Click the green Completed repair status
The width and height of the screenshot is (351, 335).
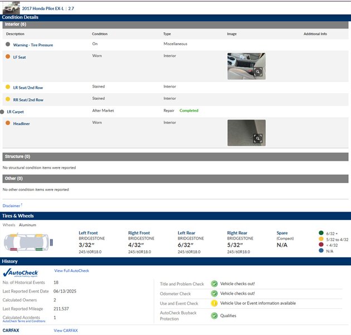[189, 111]
